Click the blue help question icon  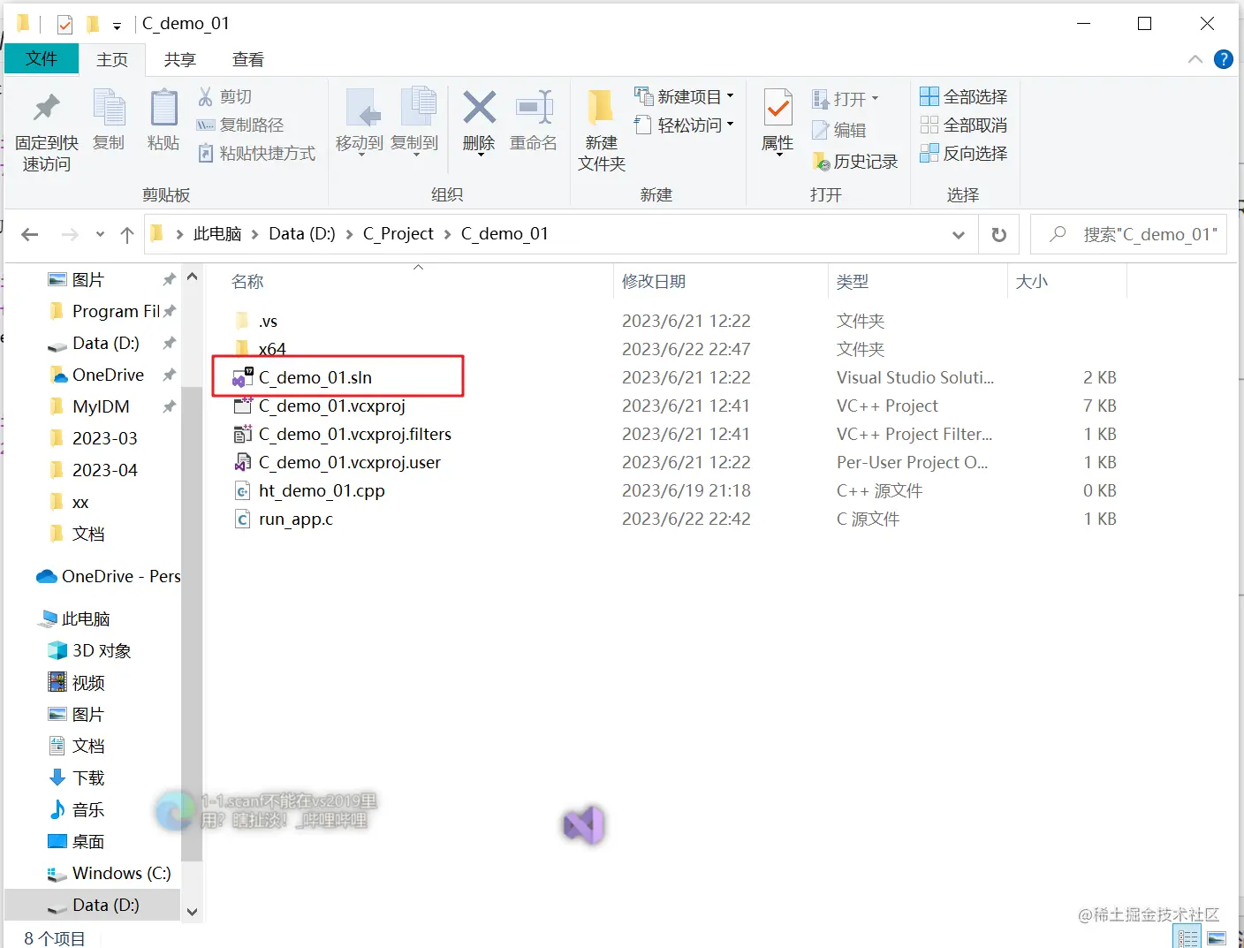(1224, 59)
